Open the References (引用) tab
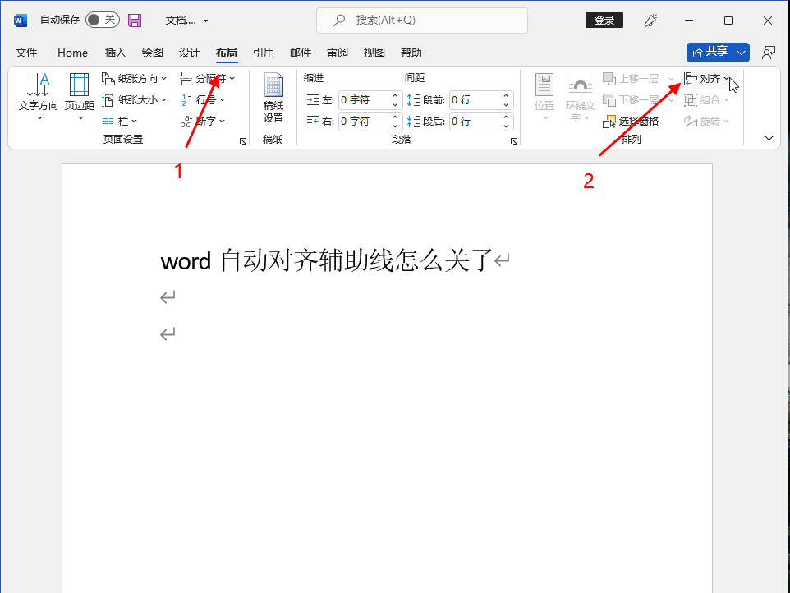The image size is (790, 593). coord(264,53)
